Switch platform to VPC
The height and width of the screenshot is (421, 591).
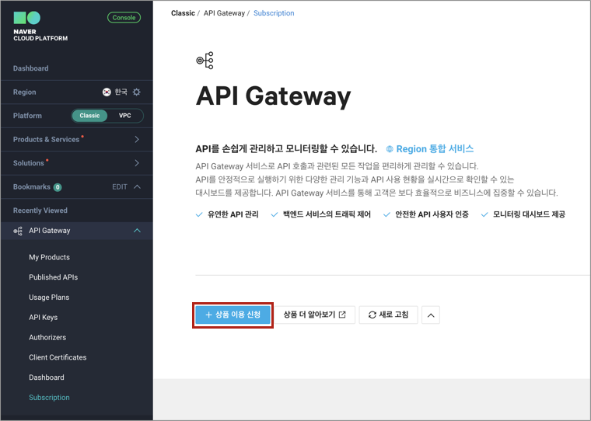click(x=124, y=116)
